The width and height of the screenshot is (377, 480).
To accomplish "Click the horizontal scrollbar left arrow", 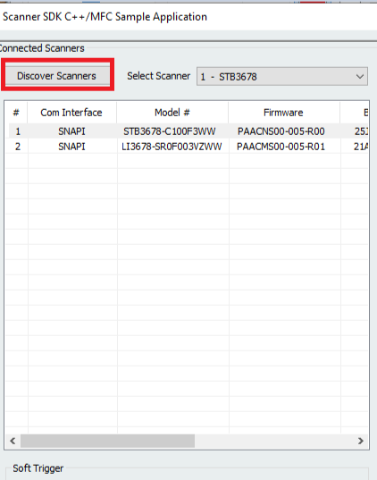I will click(x=13, y=442).
